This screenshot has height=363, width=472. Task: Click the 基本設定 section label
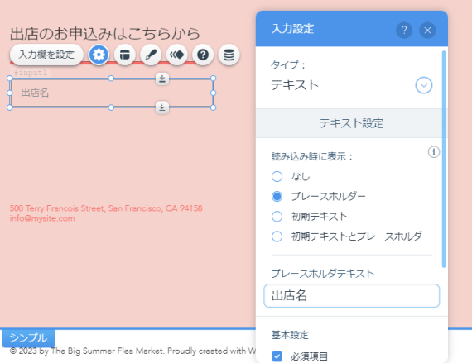pos(290,335)
